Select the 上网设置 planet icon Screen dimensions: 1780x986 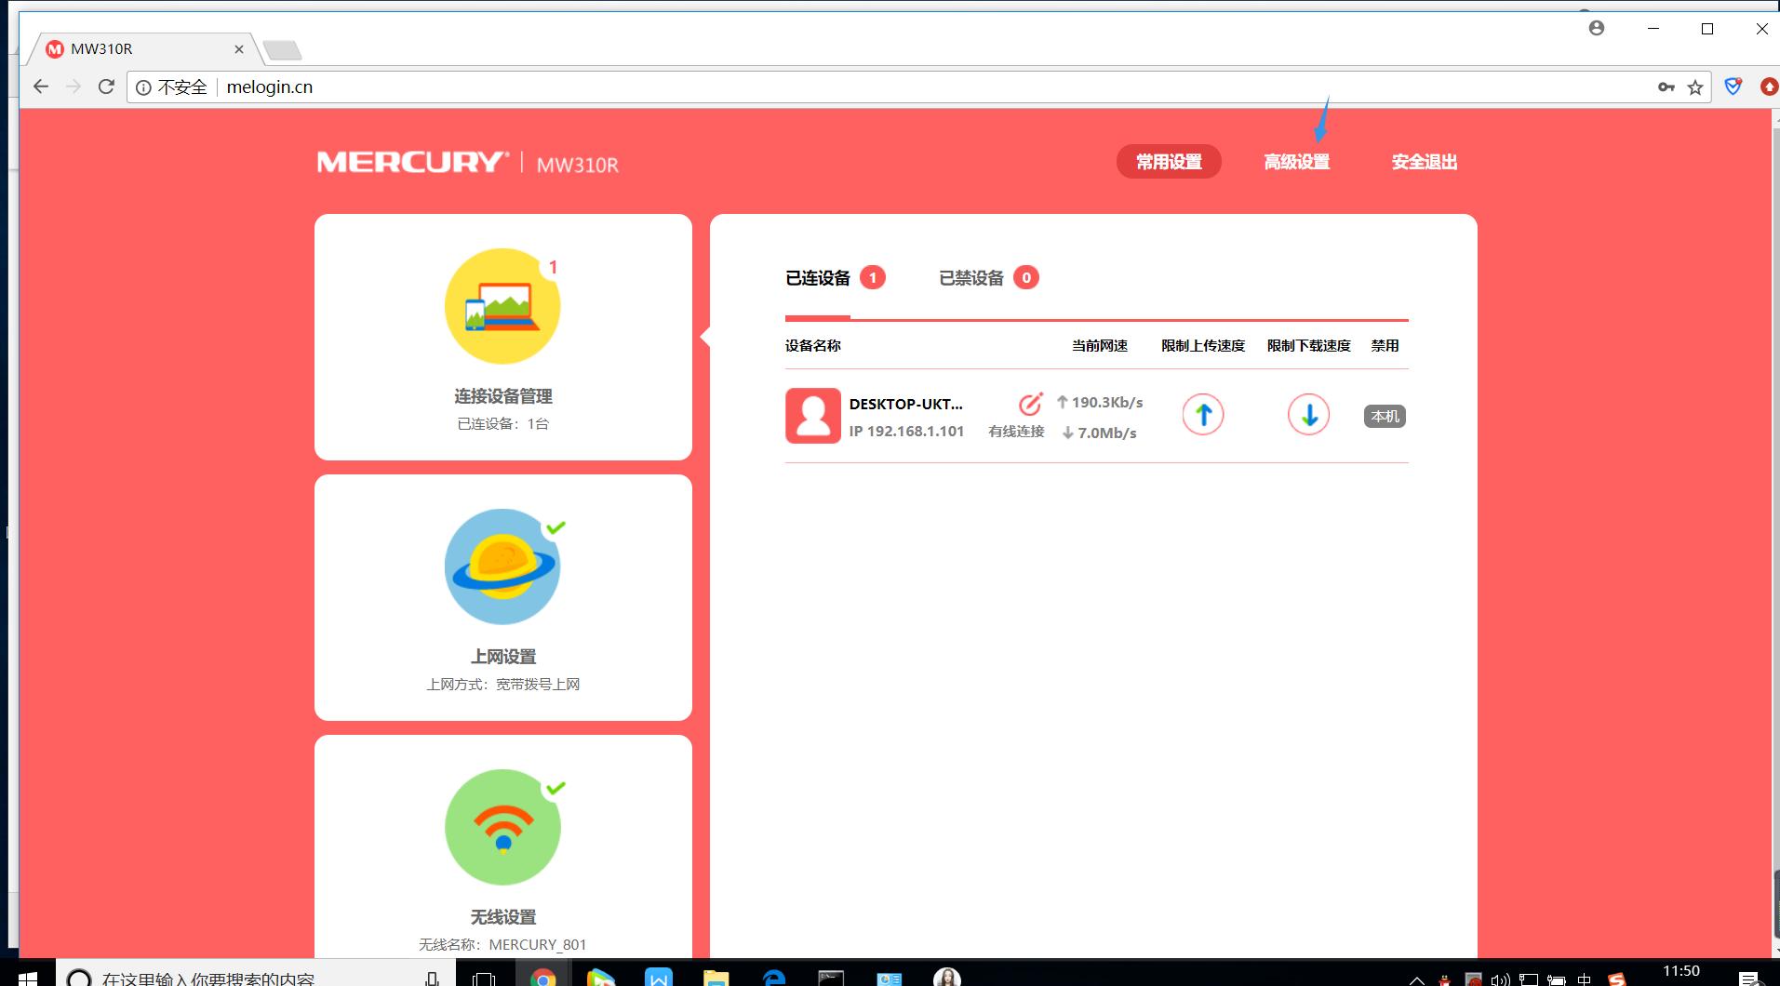pyautogui.click(x=502, y=566)
